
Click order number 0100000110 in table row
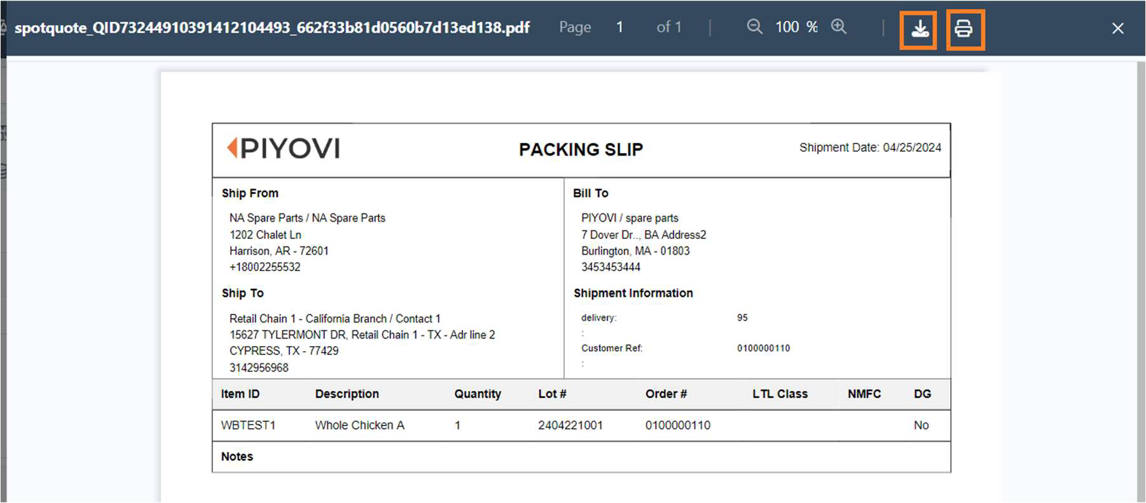tap(677, 426)
